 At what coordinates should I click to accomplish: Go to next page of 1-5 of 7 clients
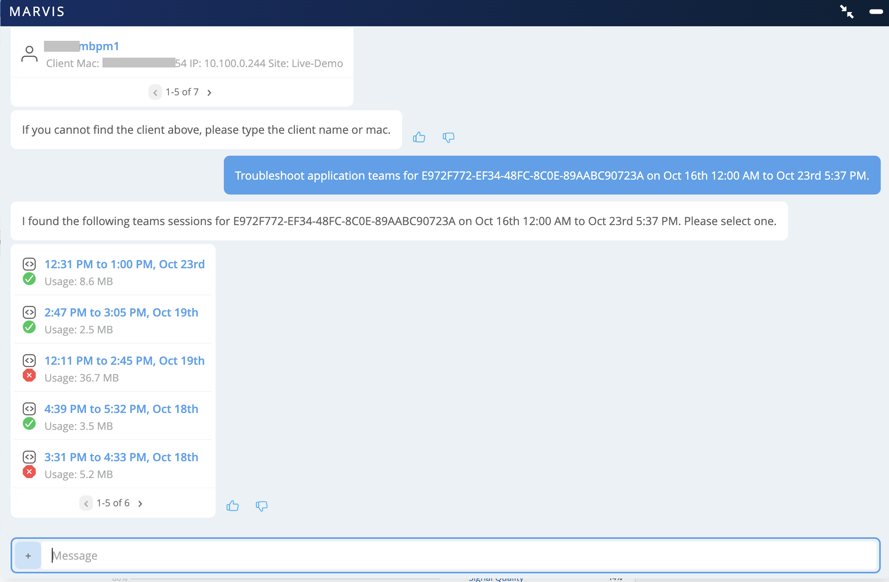(x=209, y=93)
